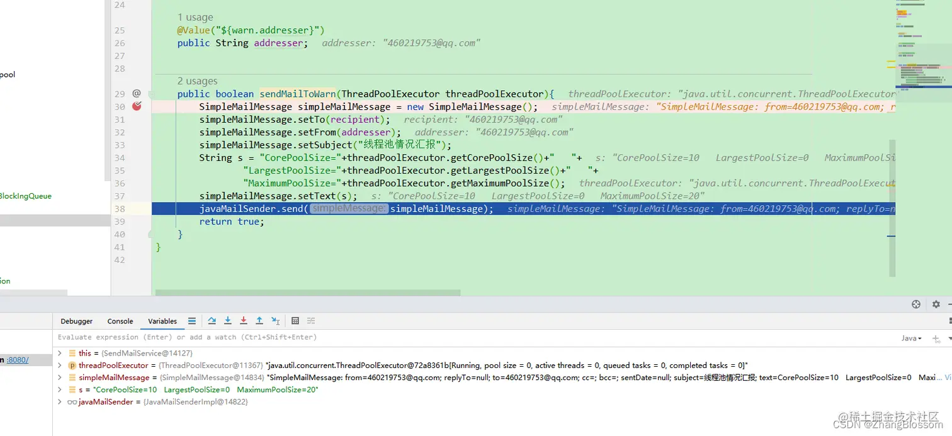The width and height of the screenshot is (952, 436).
Task: Click sendMailToWarn method name on line 29
Action: point(297,94)
